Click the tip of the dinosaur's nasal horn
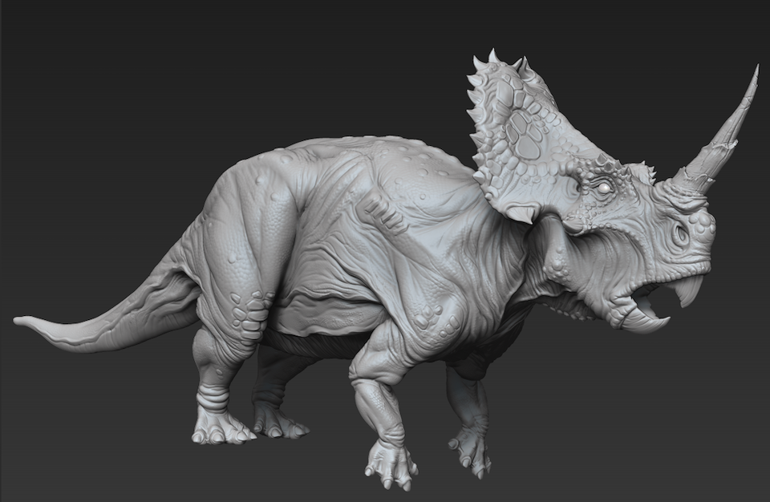This screenshot has width=770, height=502. click(x=755, y=71)
